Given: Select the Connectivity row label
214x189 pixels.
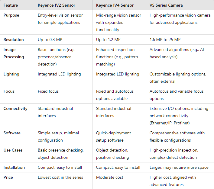Looking at the screenshot, I should click(15, 108).
